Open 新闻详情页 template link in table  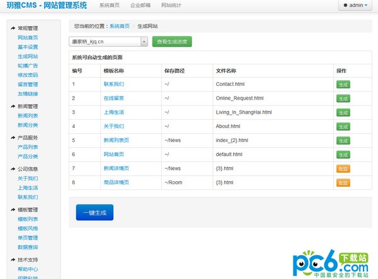(x=116, y=168)
